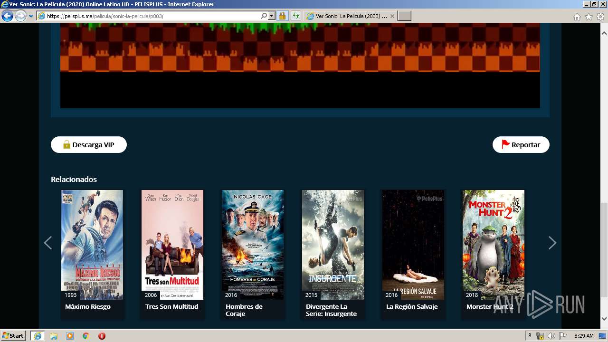This screenshot has height=342, width=608.
Task: Open the Hombres de Coraje poster
Action: click(253, 245)
